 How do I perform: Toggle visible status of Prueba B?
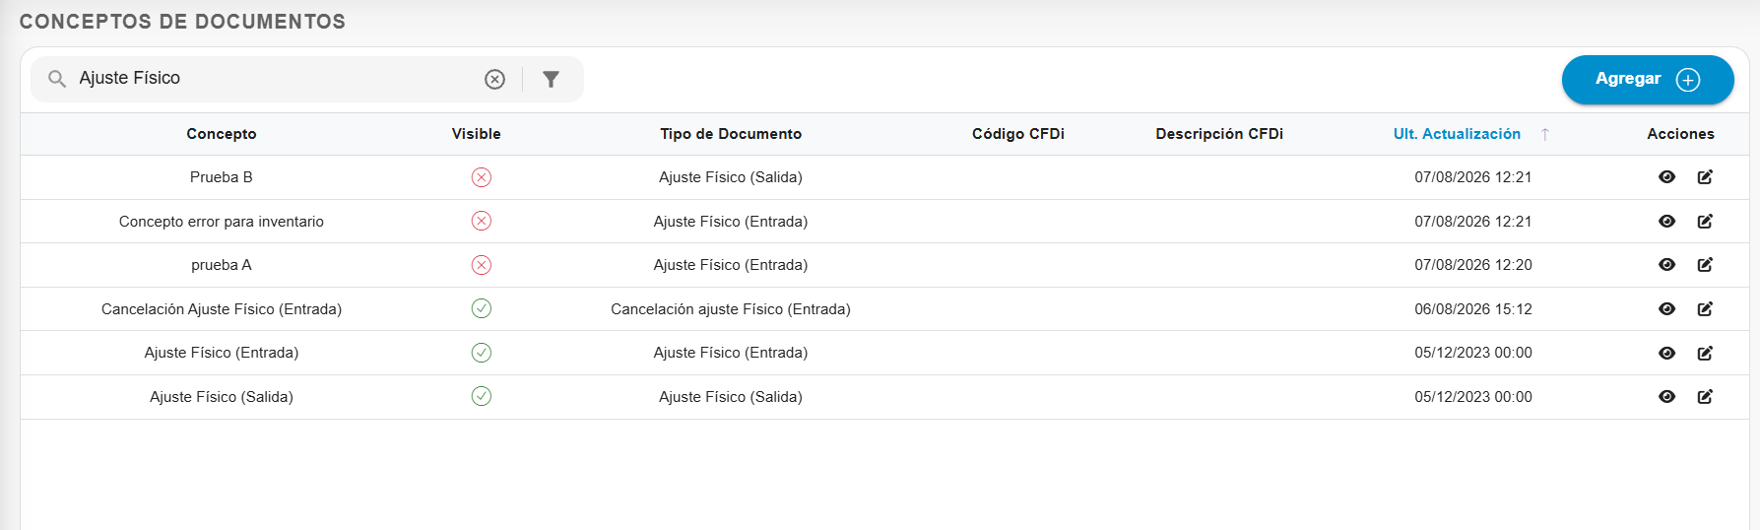tap(481, 177)
